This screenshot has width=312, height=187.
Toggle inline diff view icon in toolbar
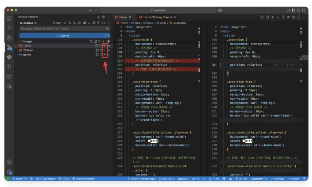tap(299, 17)
